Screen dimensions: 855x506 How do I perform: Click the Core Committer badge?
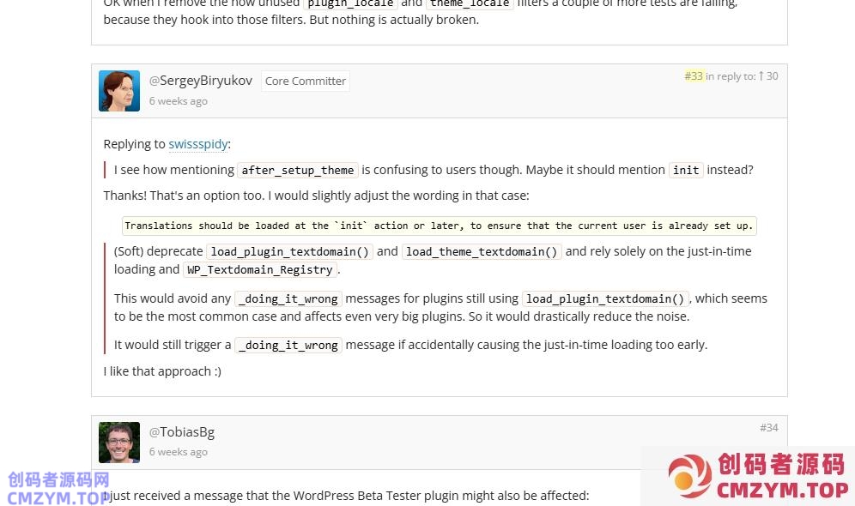pyautogui.click(x=306, y=81)
